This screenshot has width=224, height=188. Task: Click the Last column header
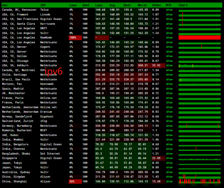pyautogui.click(x=99, y=5)
